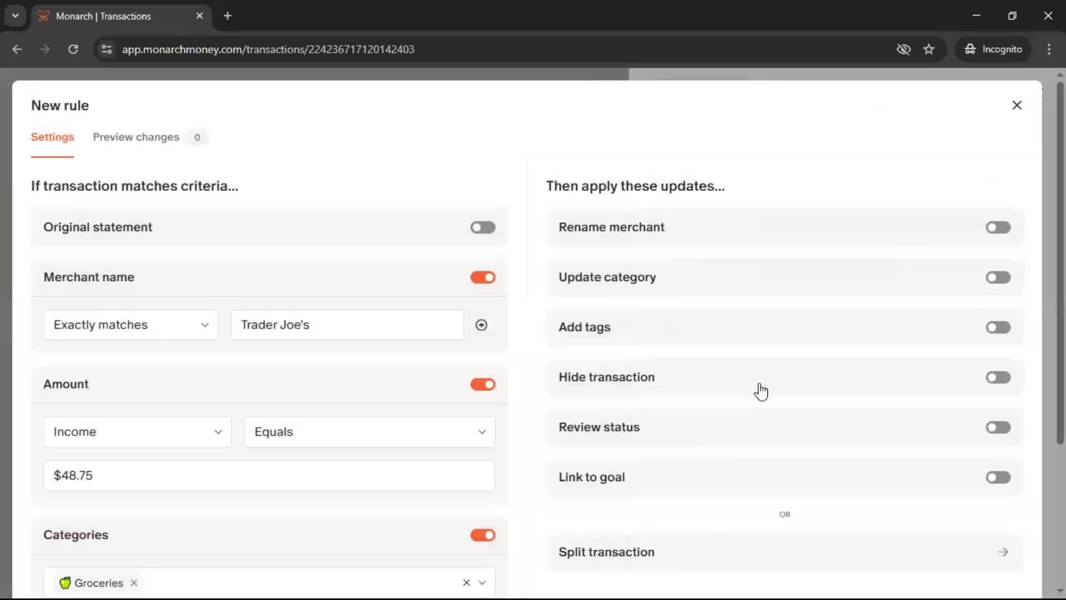Click the Split transaction option
This screenshot has height=600, width=1066.
pos(606,552)
